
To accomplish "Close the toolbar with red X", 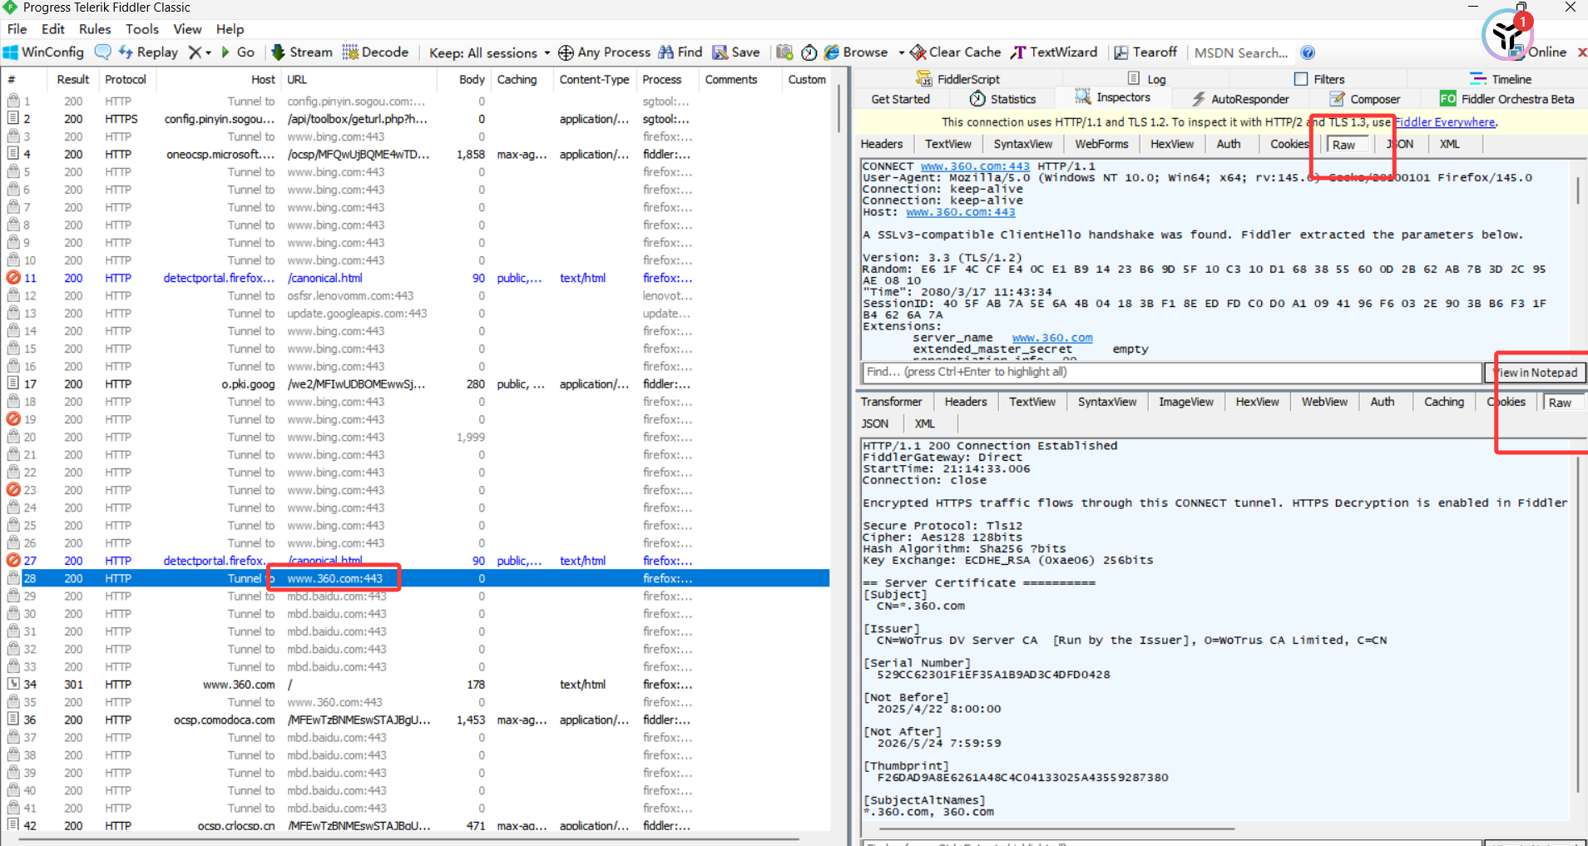I will [x=1581, y=52].
